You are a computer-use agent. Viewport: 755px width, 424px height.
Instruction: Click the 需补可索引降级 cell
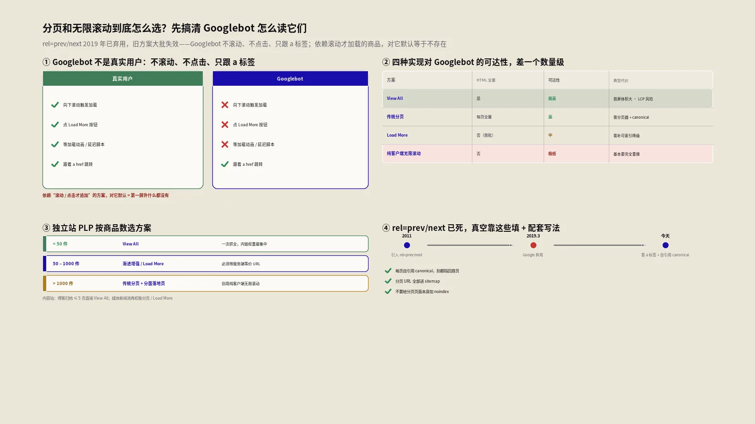626,136
